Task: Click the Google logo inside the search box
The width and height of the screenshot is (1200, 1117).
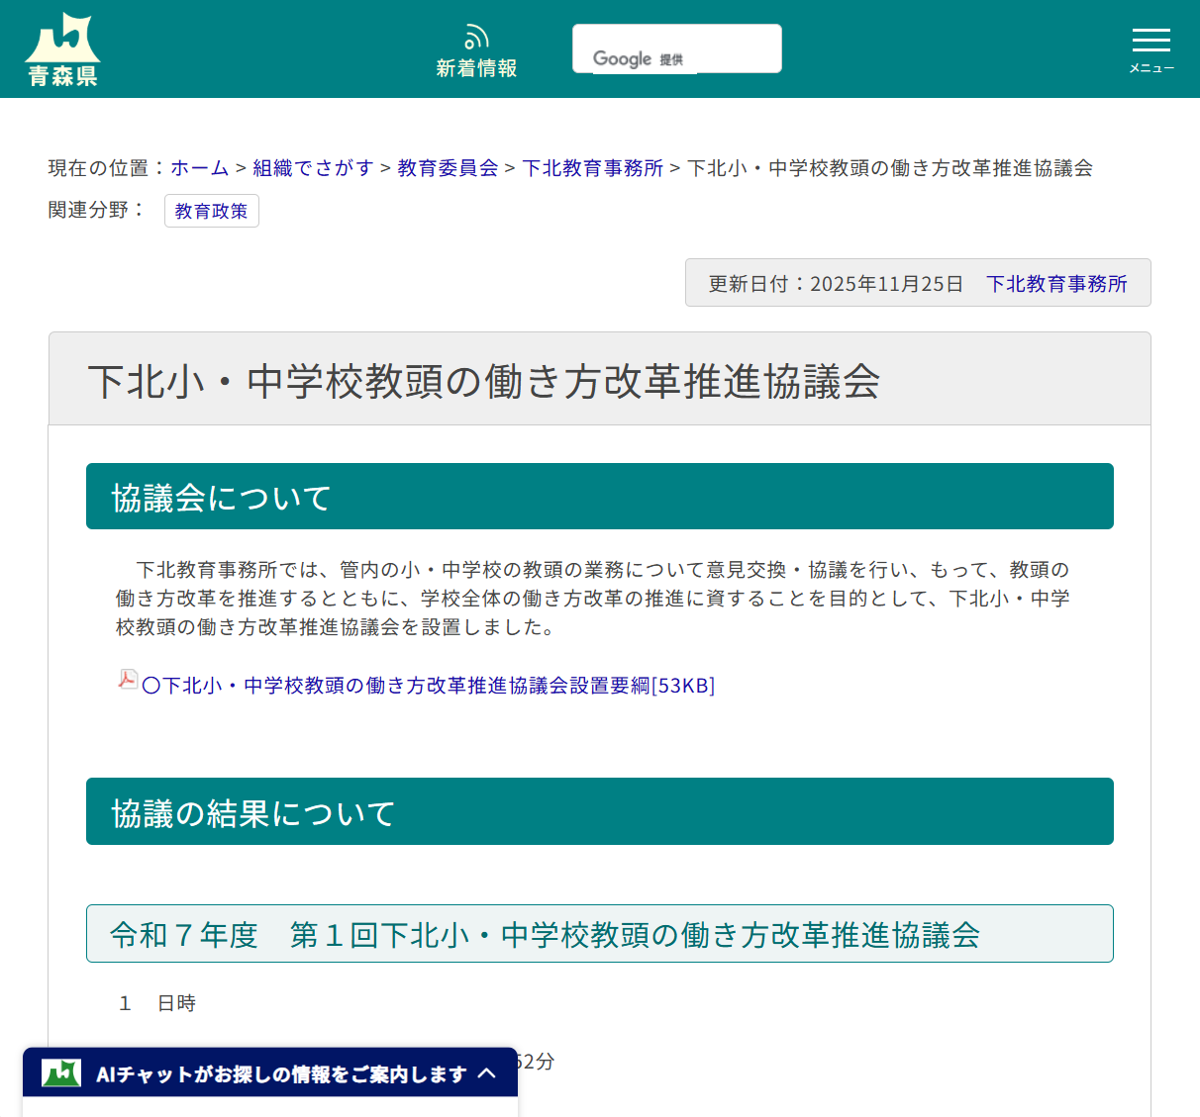Action: point(622,56)
